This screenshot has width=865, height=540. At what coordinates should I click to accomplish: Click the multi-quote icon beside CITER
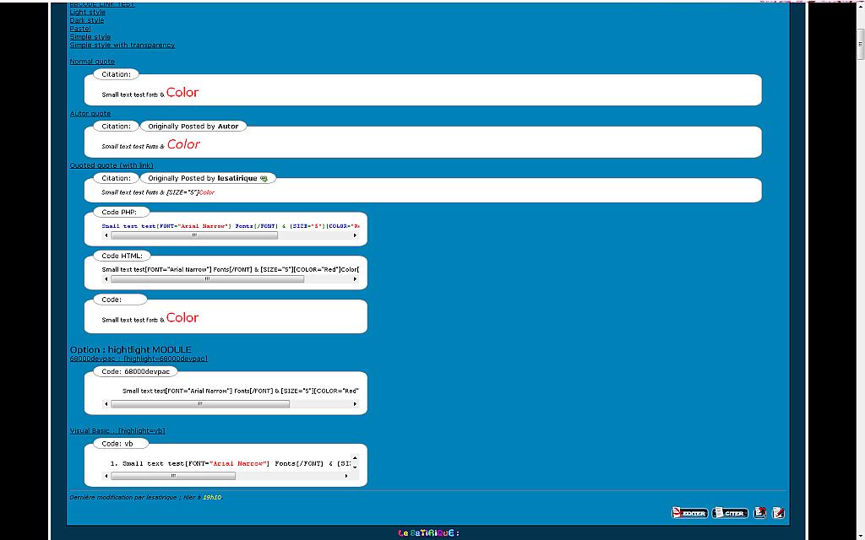point(760,513)
